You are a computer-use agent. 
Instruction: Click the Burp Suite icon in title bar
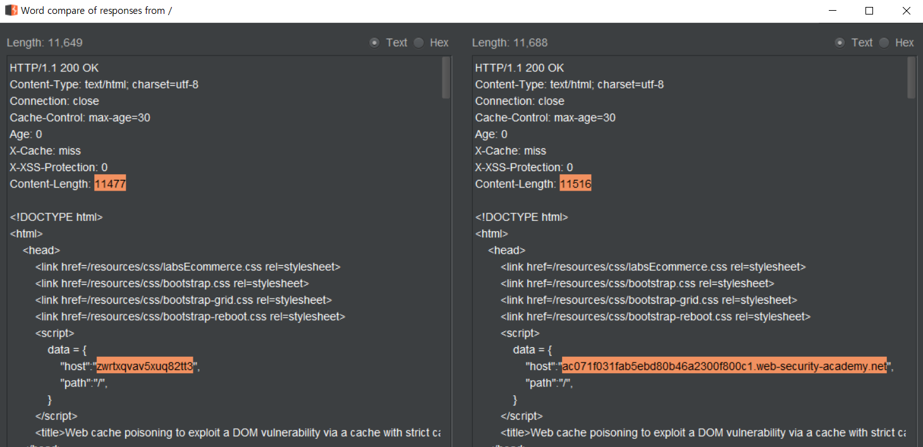coord(11,11)
